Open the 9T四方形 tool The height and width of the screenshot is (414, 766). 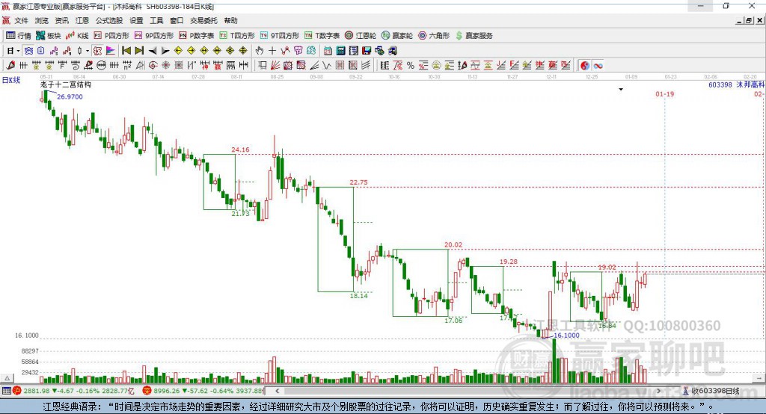(x=280, y=36)
